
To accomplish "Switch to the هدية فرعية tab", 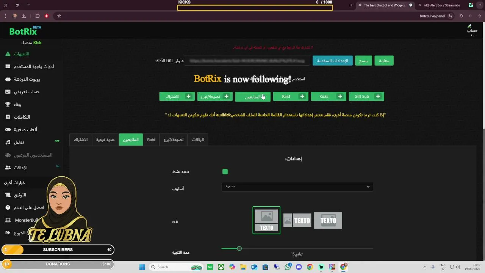I will 105,140.
